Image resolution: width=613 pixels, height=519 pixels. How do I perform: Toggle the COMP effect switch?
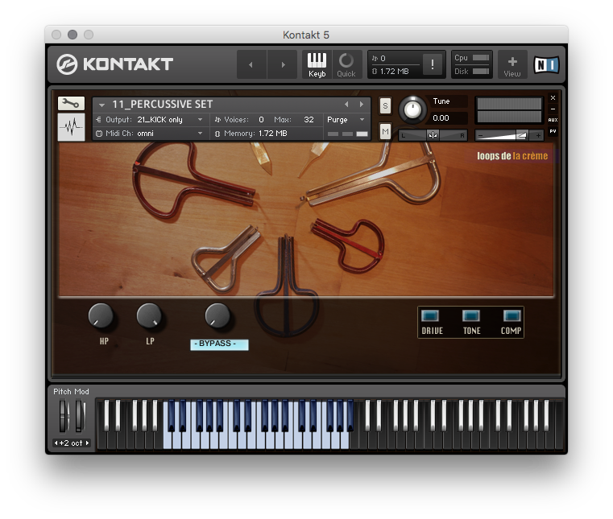(512, 315)
